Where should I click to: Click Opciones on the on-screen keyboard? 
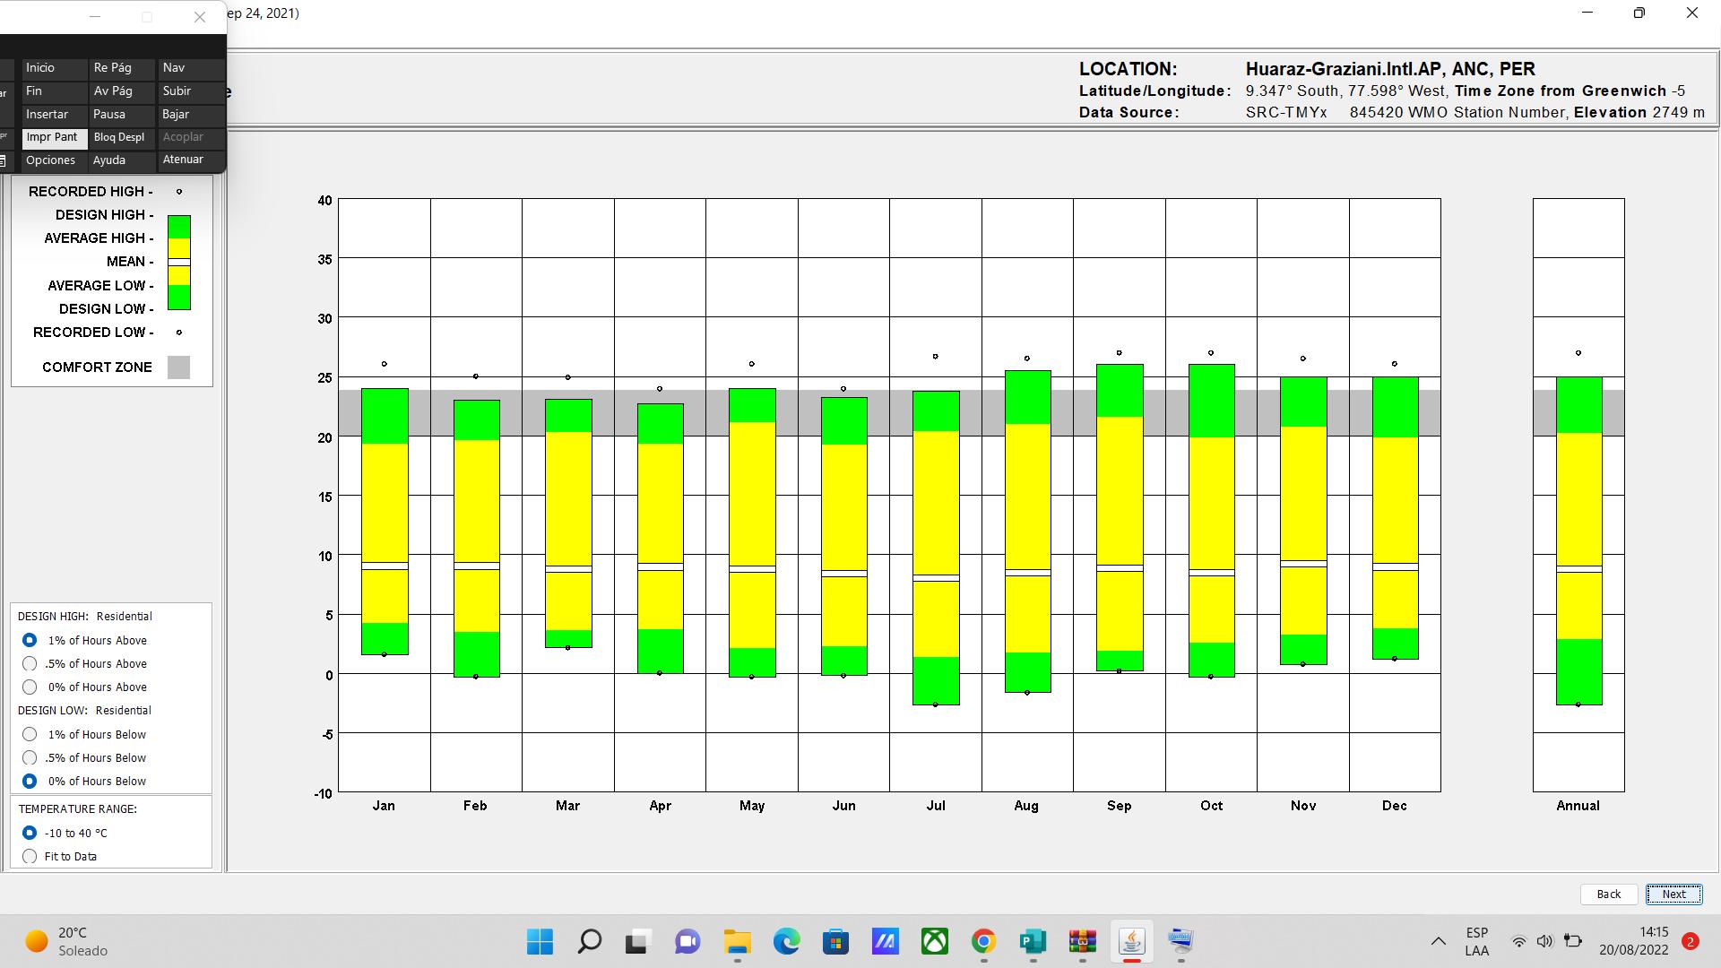point(51,160)
